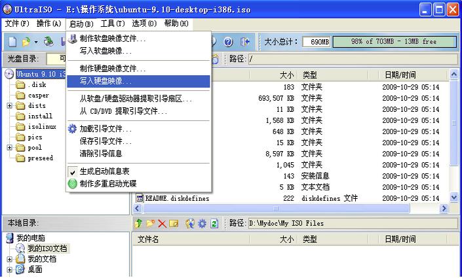This screenshot has height=278, width=462.
Task: Choose 从 CD/DVD 提取引导文件... entry
Action: [138, 111]
